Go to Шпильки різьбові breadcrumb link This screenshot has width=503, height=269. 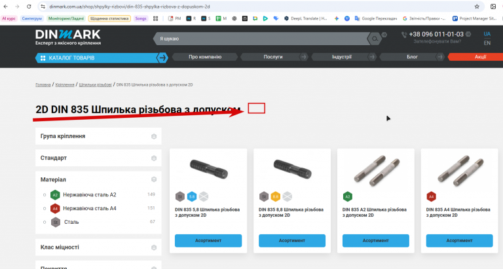95,85
